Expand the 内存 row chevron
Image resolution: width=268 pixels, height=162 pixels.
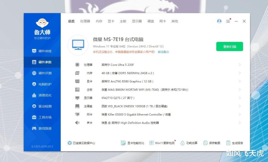(x=240, y=73)
